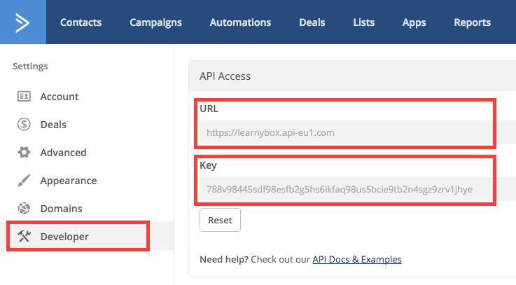Click the API Key field

click(x=357, y=189)
